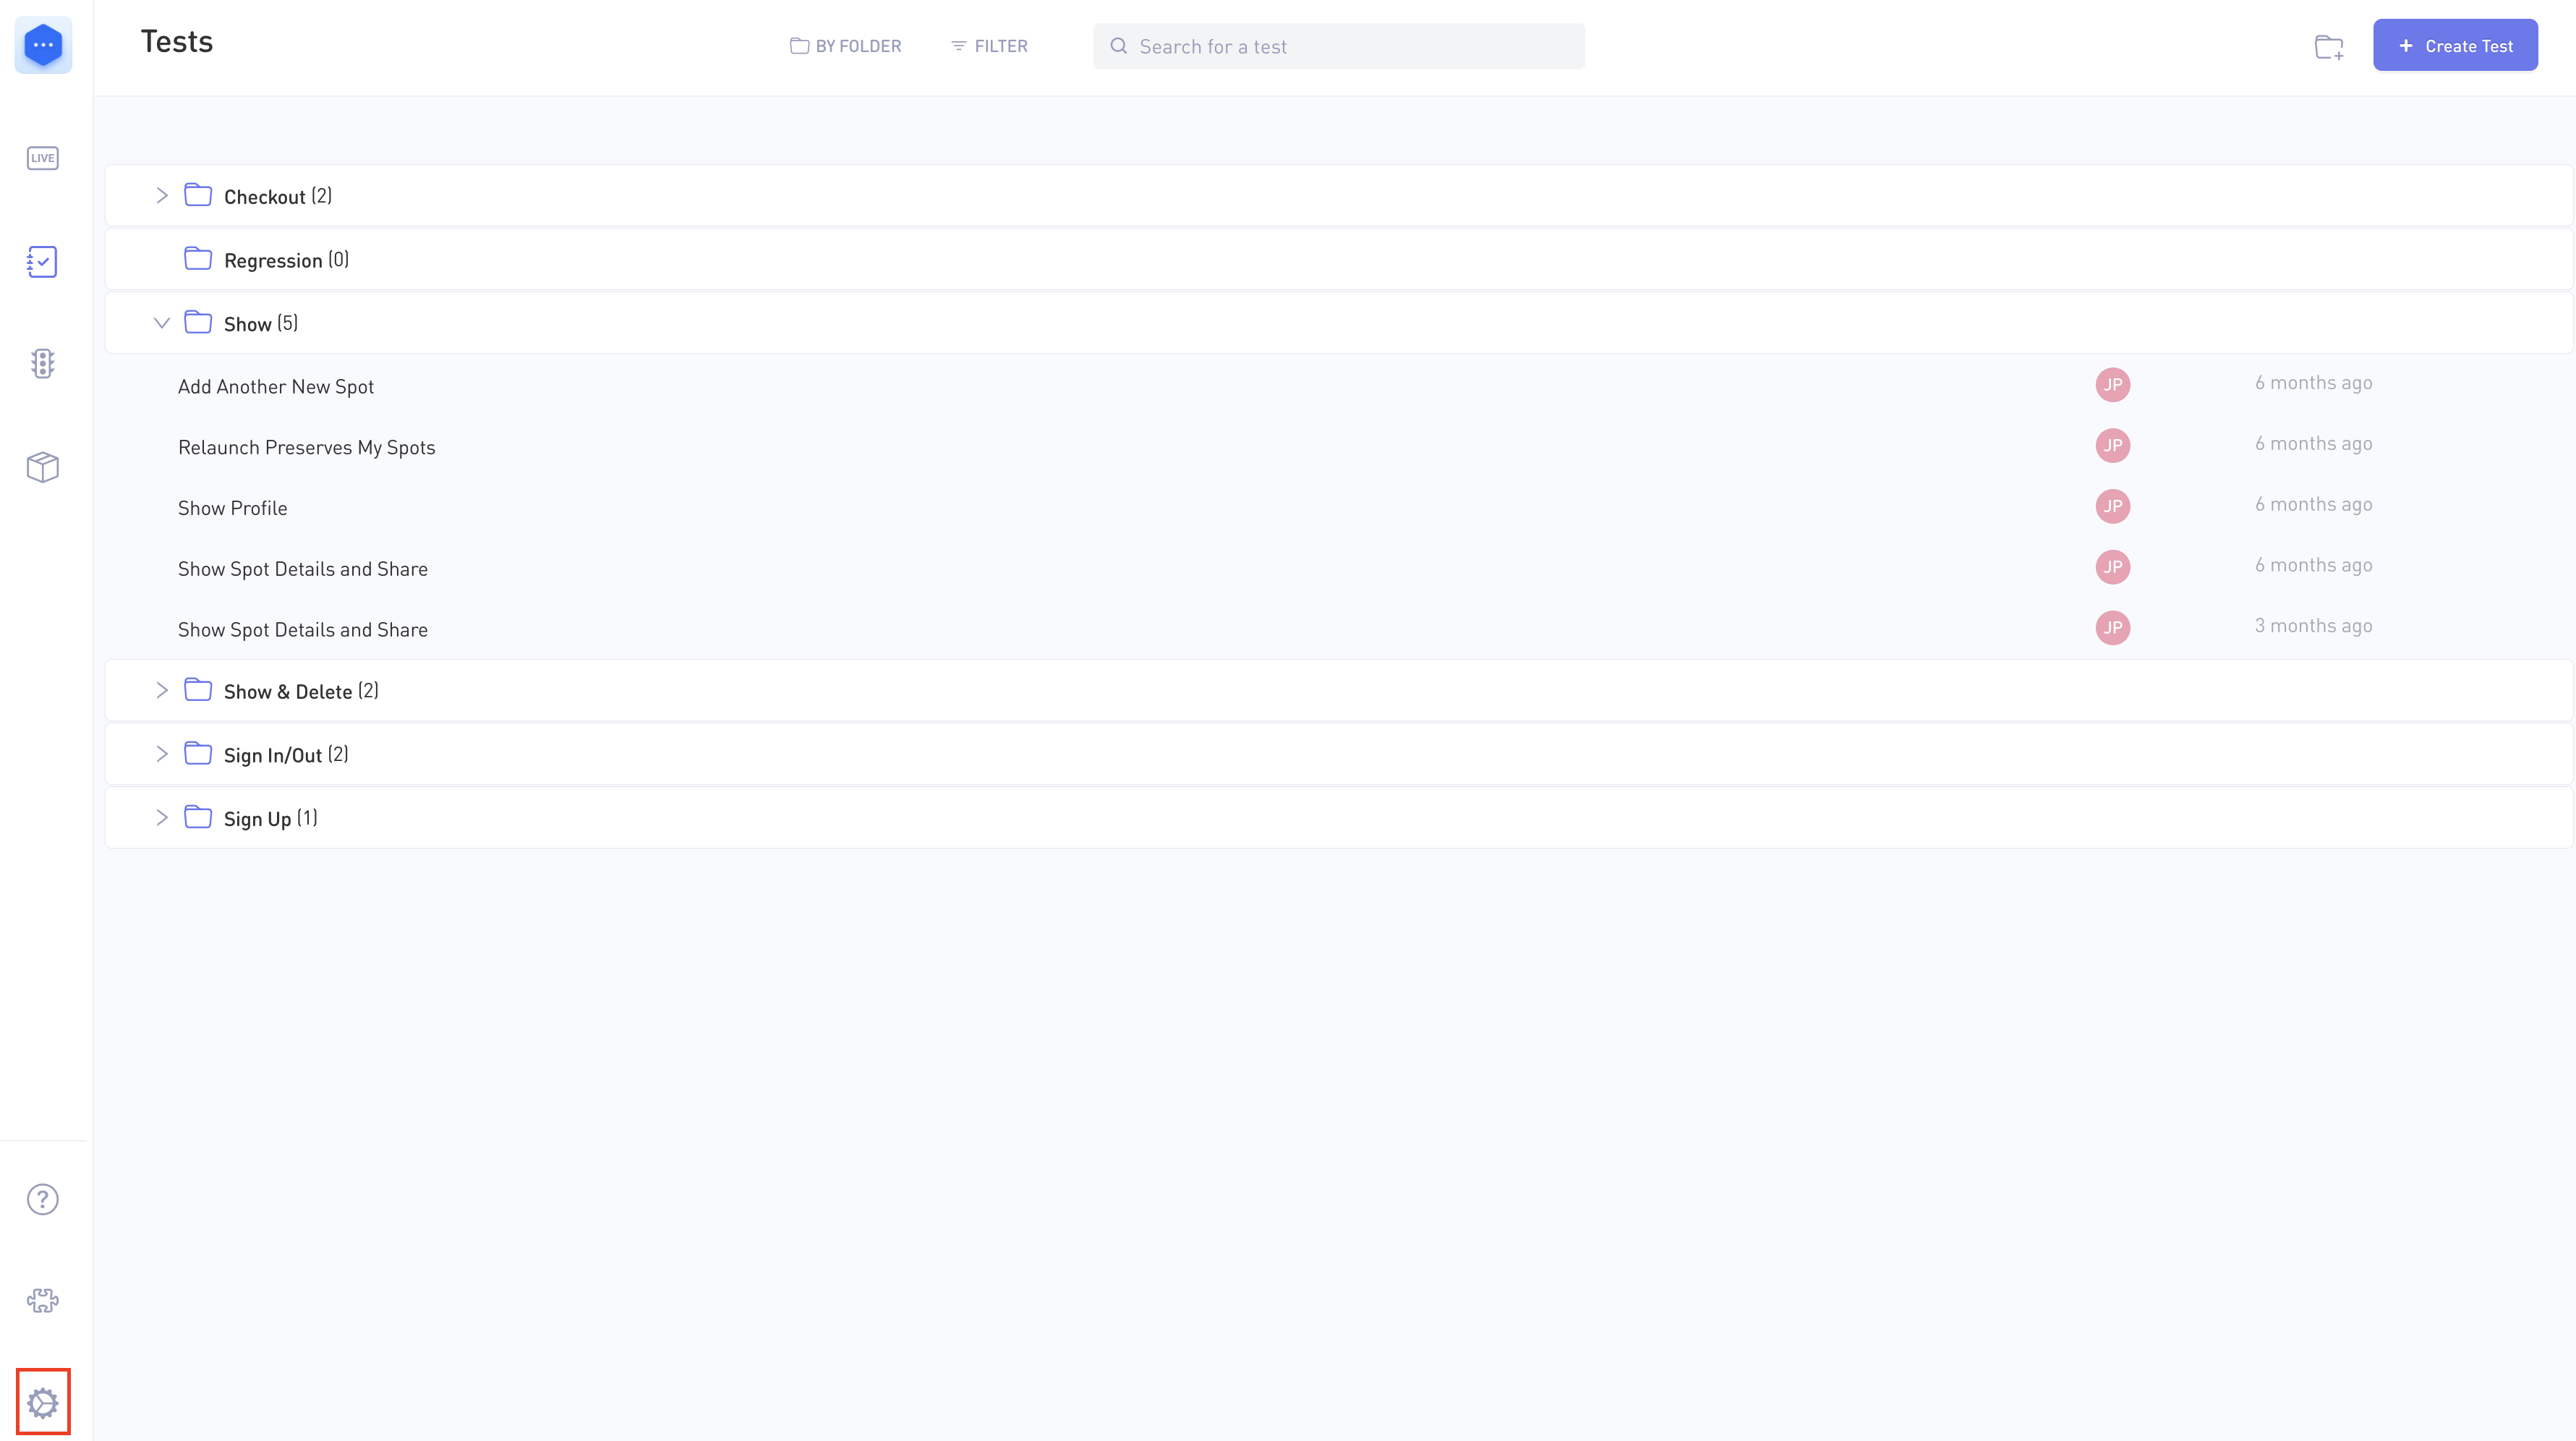Open the Help question mark icon
The image size is (2576, 1441).
(43, 1199)
